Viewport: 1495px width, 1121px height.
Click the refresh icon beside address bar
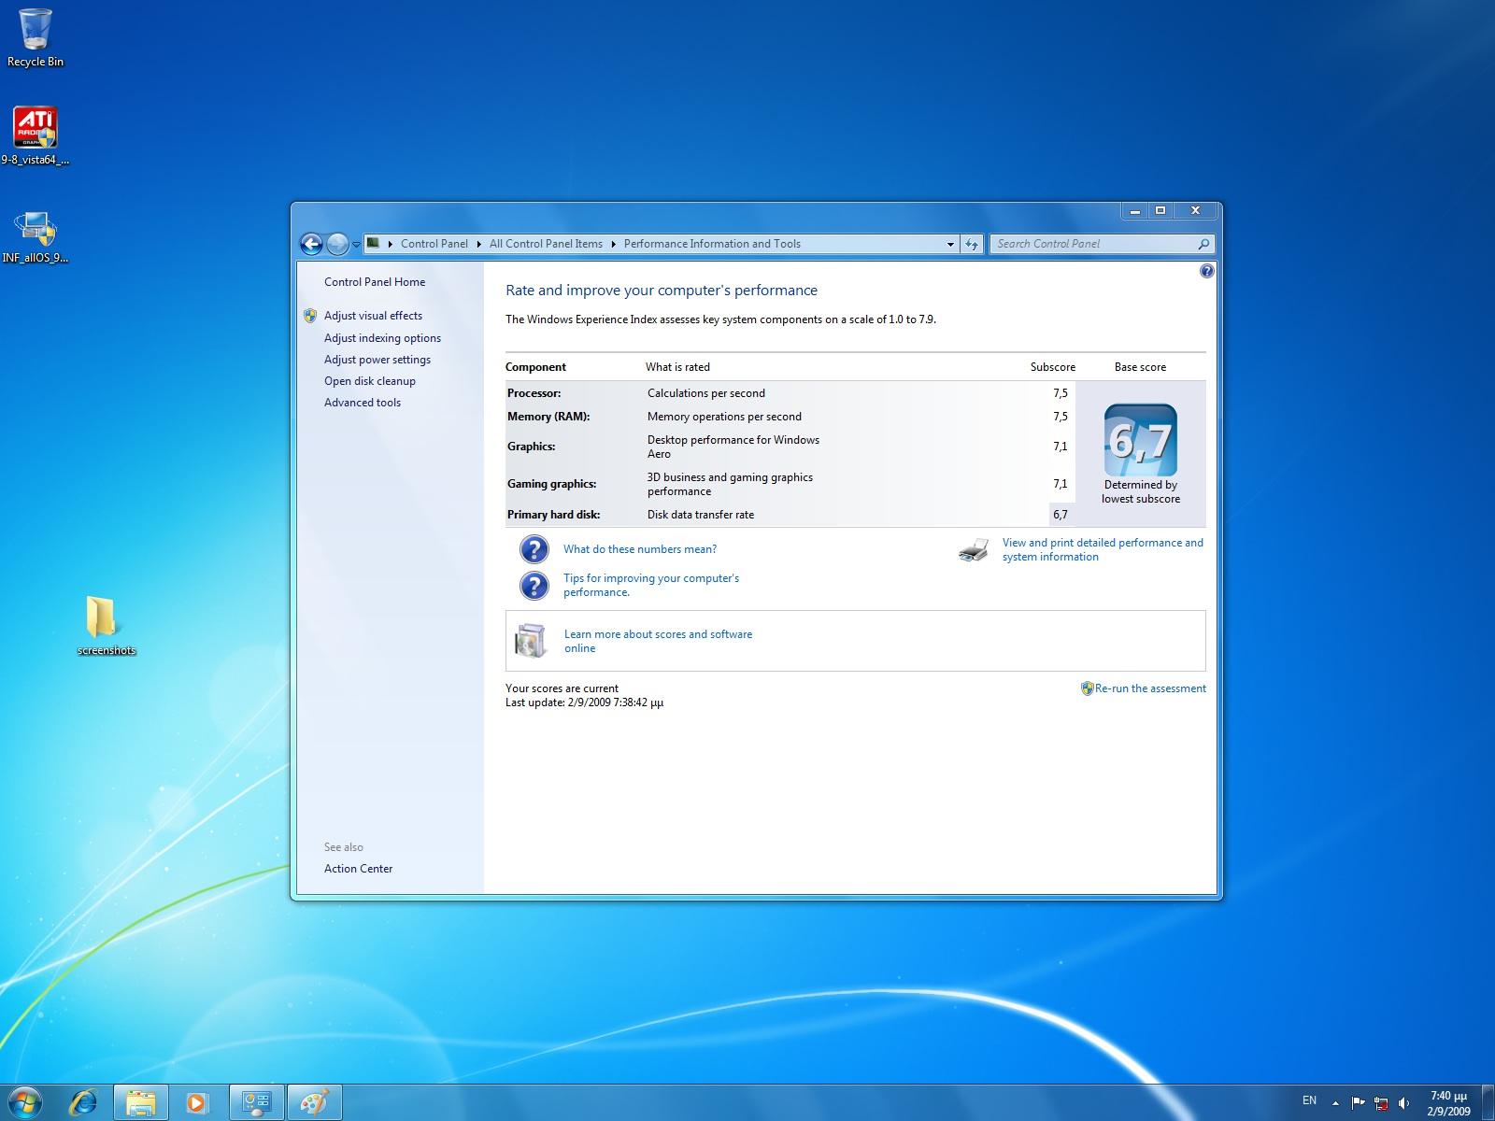pos(972,244)
